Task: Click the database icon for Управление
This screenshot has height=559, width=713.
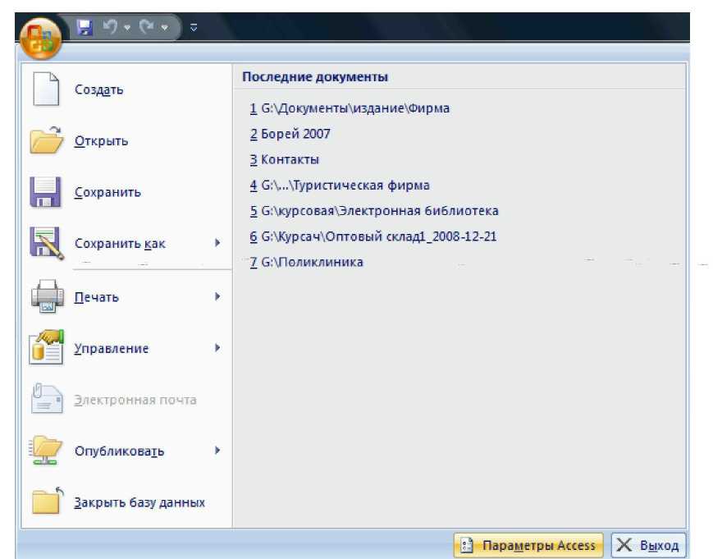Action: click(47, 347)
